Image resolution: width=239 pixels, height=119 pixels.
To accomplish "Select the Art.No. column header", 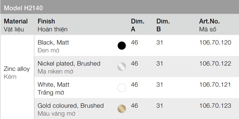I will click(x=209, y=21).
